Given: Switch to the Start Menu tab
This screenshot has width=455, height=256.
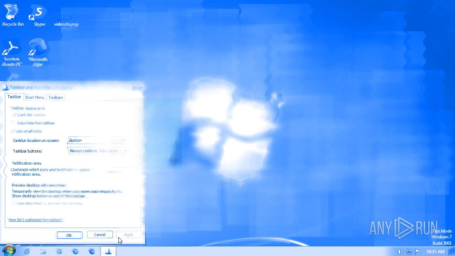Looking at the screenshot, I should tap(35, 97).
